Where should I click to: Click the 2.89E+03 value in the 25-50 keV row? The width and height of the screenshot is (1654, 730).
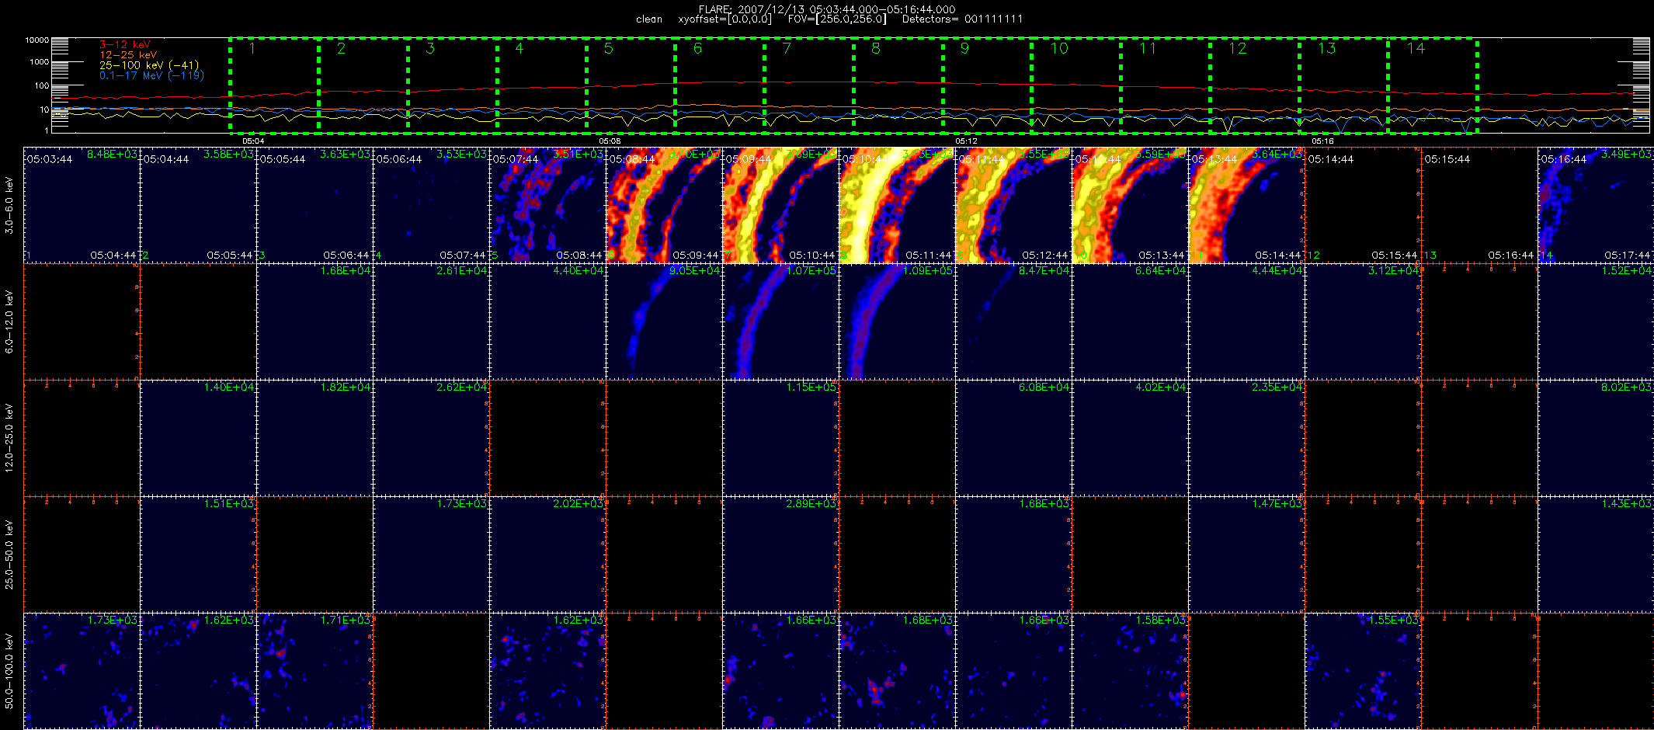pyautogui.click(x=811, y=504)
